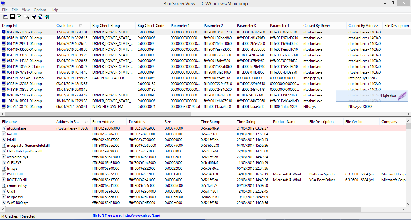411x220 pixels.
Task: Click the icon beside 061419-29921-01.dmp
Action: pos(4,44)
